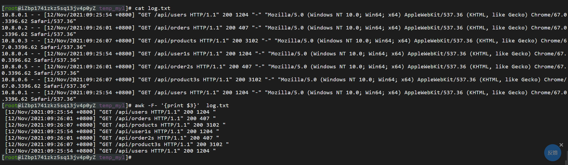This screenshot has width=568, height=165.
Task: Click '/api/products' in the cat output
Action: click(175, 41)
